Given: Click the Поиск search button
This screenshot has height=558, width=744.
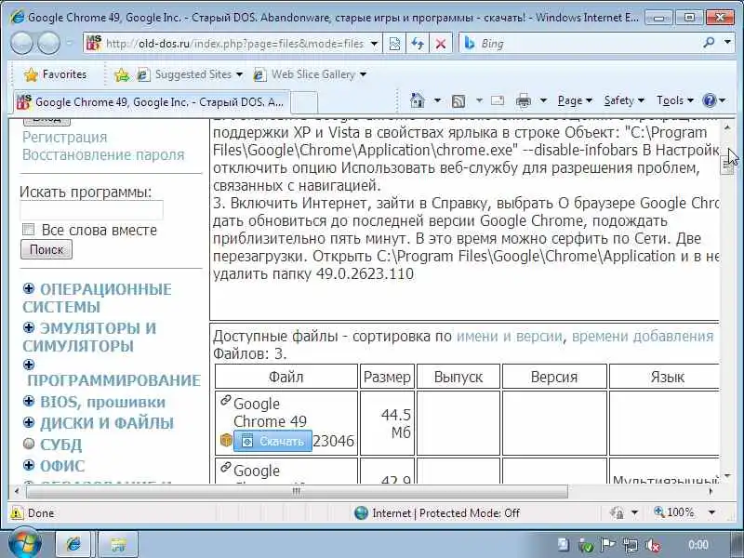Looking at the screenshot, I should [x=46, y=249].
